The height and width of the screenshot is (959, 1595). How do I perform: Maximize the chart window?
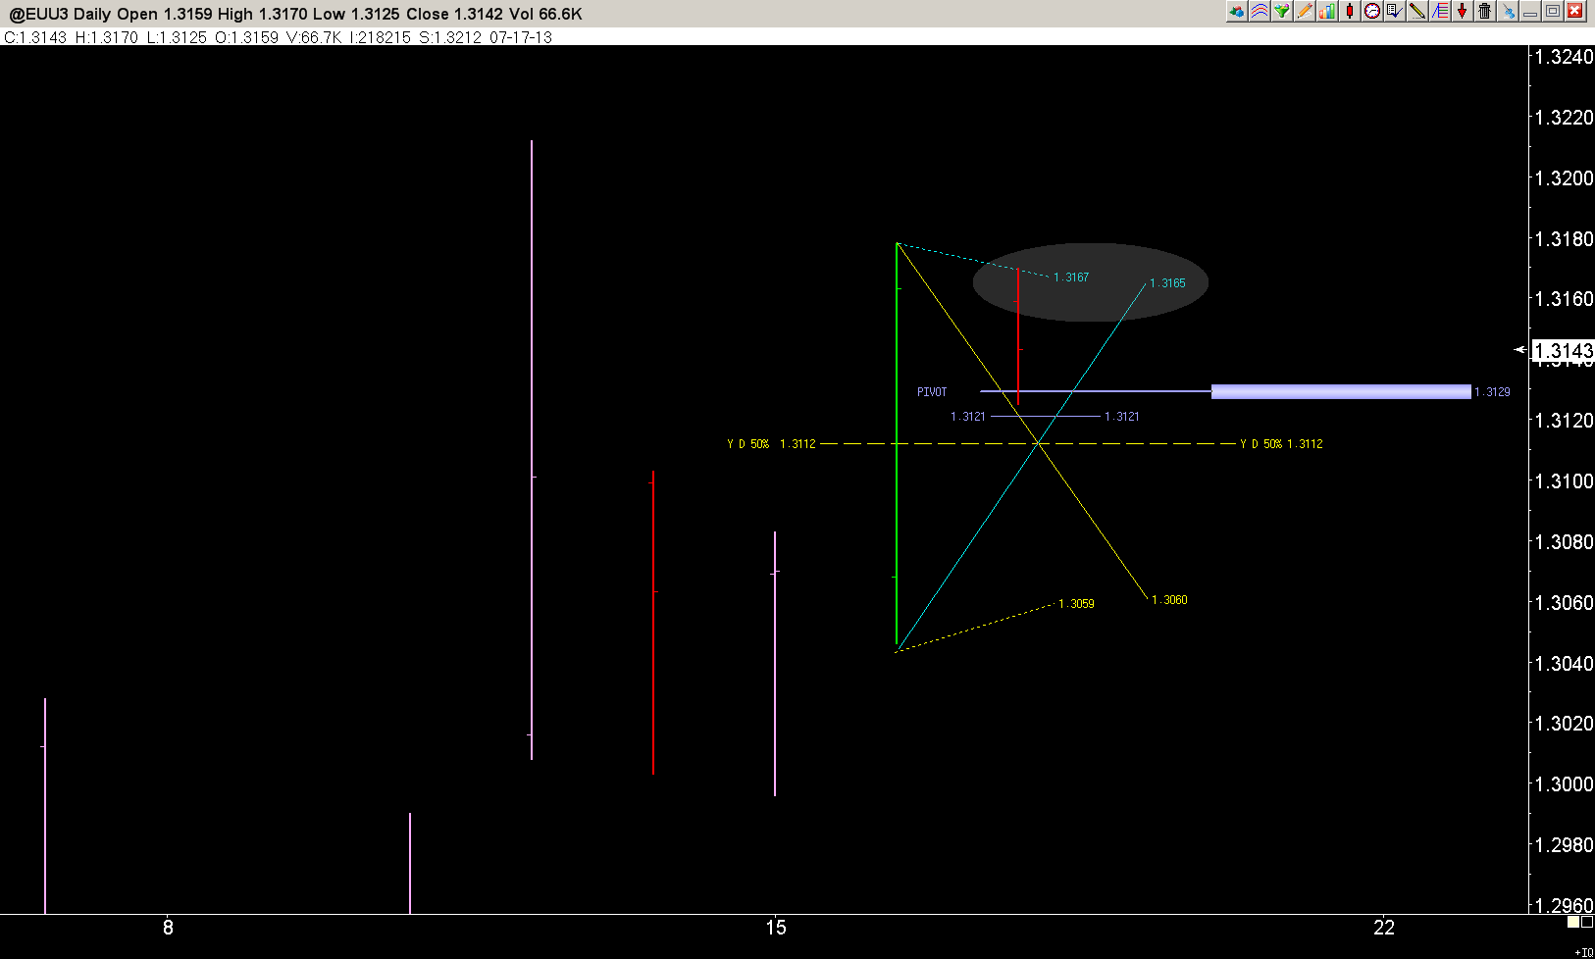pyautogui.click(x=1553, y=11)
